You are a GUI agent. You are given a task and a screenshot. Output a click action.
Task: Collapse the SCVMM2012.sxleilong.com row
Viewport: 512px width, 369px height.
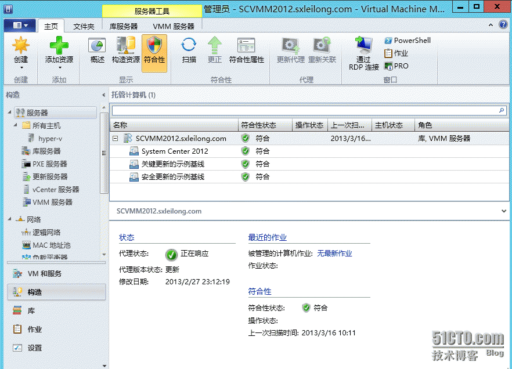[115, 138]
